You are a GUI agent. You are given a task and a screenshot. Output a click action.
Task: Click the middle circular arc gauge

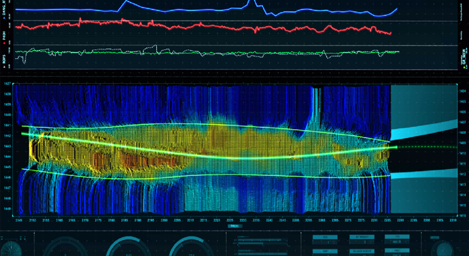(x=129, y=247)
